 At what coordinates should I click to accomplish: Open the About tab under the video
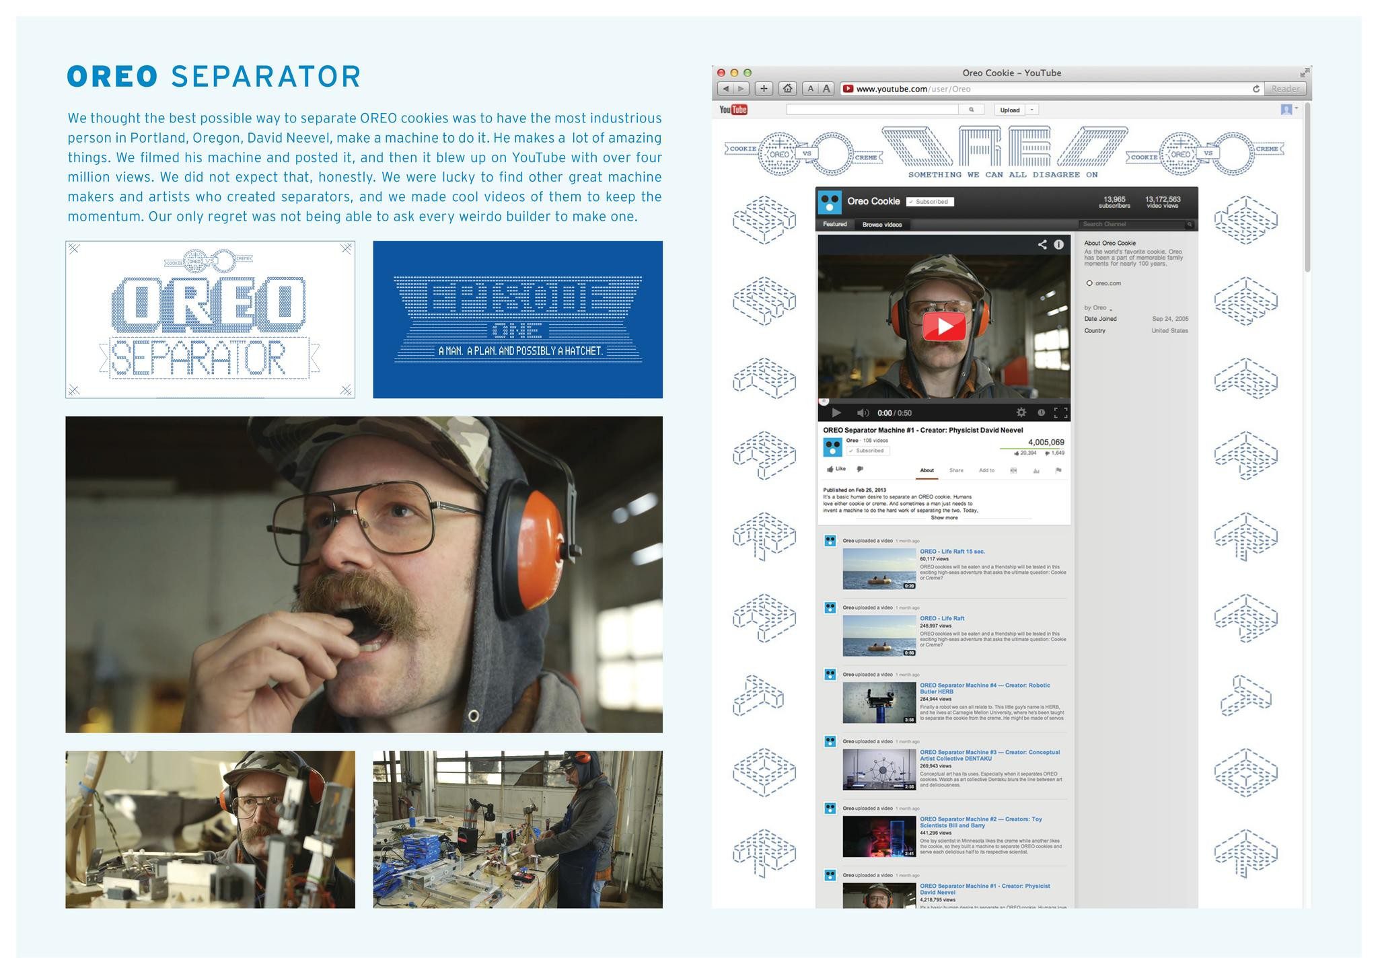point(927,471)
